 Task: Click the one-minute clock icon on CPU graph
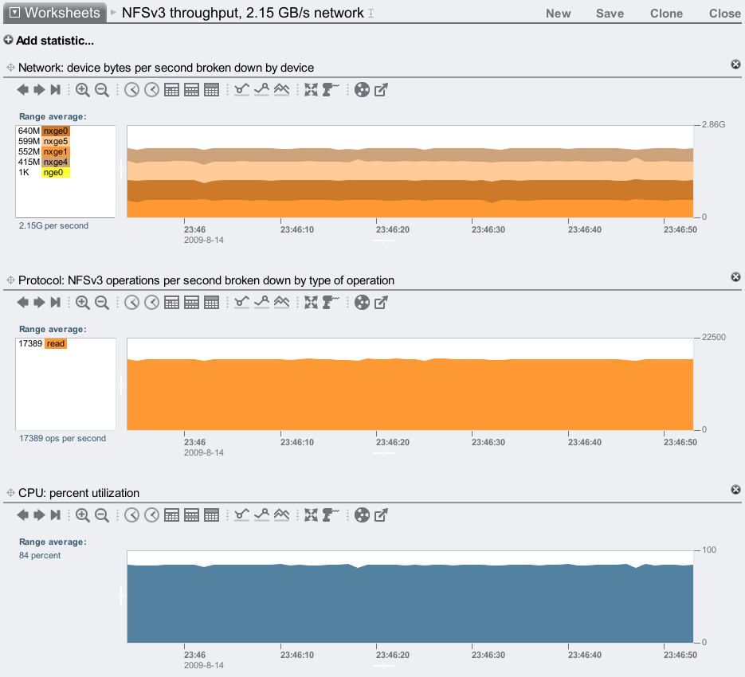tap(131, 515)
